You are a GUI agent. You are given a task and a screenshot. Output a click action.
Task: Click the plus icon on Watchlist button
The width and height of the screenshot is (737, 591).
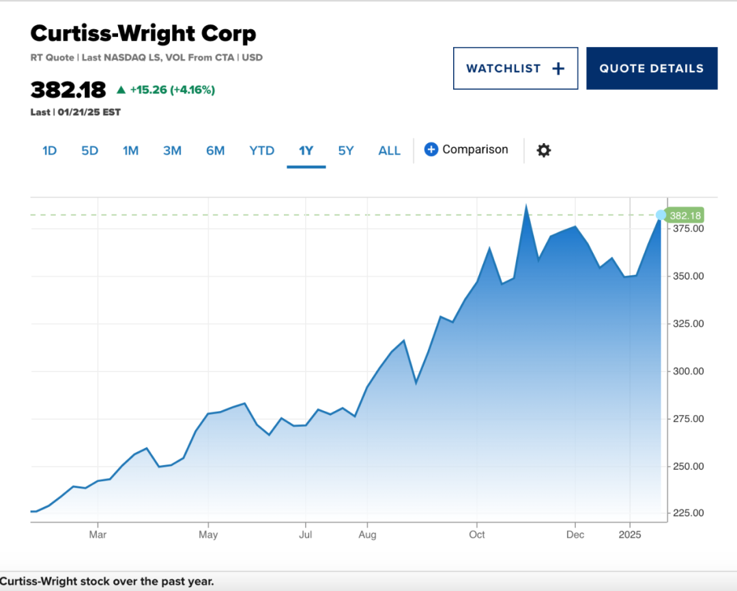click(558, 68)
